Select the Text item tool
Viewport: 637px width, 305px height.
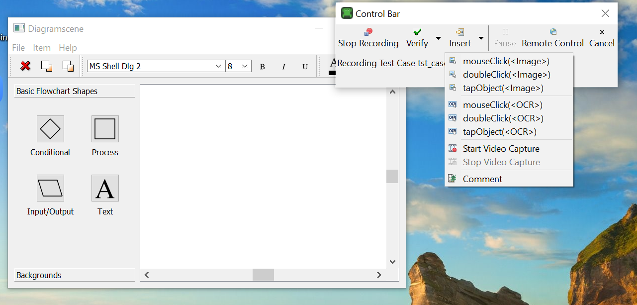pos(105,188)
